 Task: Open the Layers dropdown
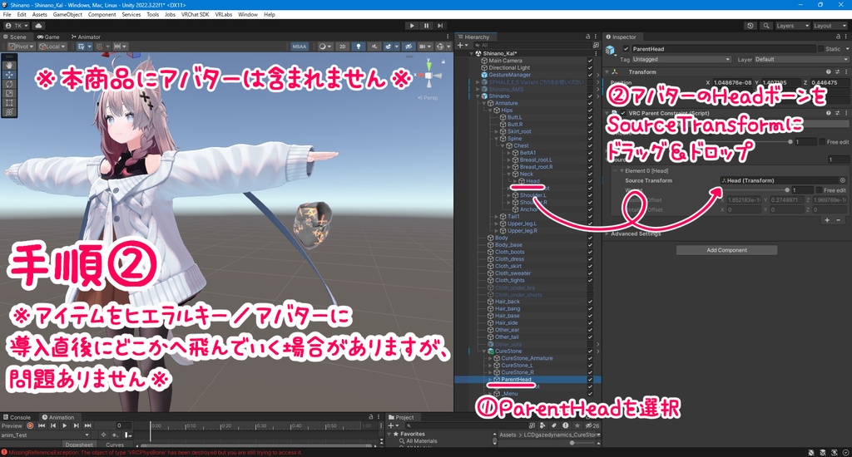pyautogui.click(x=792, y=26)
